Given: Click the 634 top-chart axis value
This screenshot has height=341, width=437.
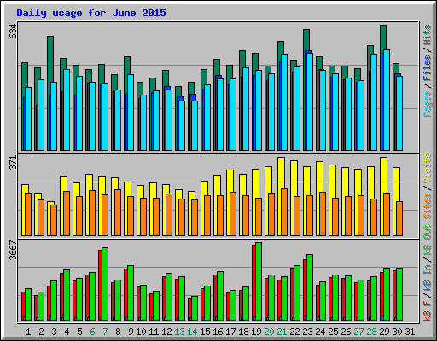Looking at the screenshot, I should pyautogui.click(x=14, y=32).
